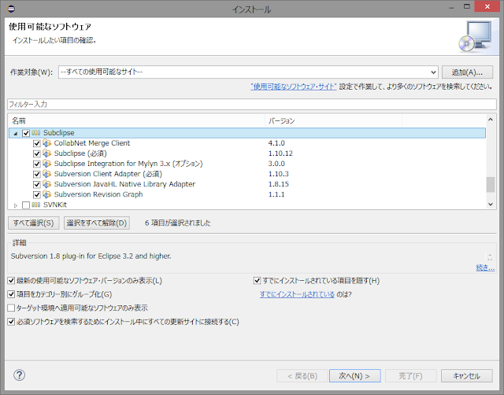The width and height of the screenshot is (504, 395).
Task: Enable ターゲット環境へ適用可能なソフトウェアのみ表示 checkbox
Action: point(11,308)
